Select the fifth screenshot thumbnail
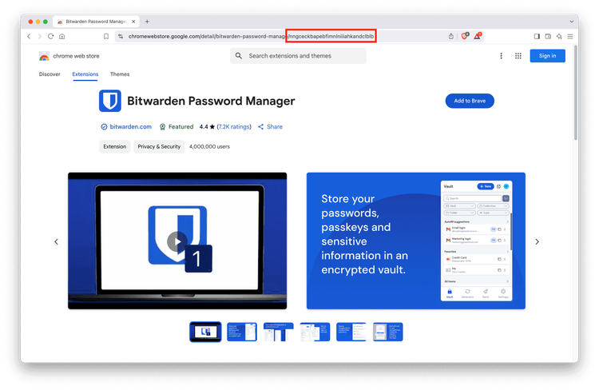599x390 pixels. tap(351, 332)
